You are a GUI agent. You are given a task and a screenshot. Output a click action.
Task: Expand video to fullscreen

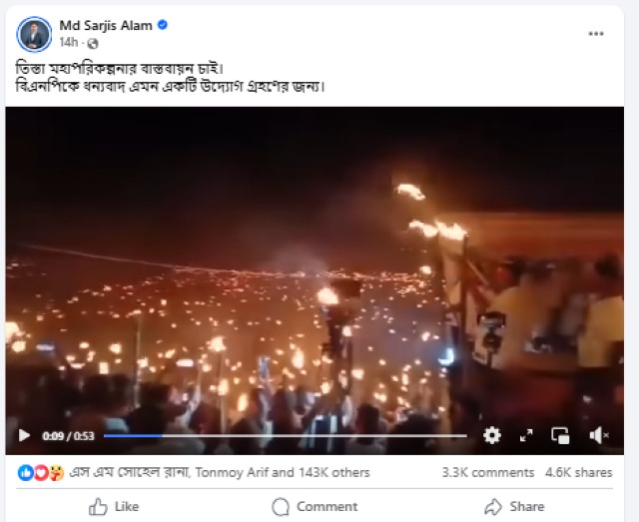[526, 435]
